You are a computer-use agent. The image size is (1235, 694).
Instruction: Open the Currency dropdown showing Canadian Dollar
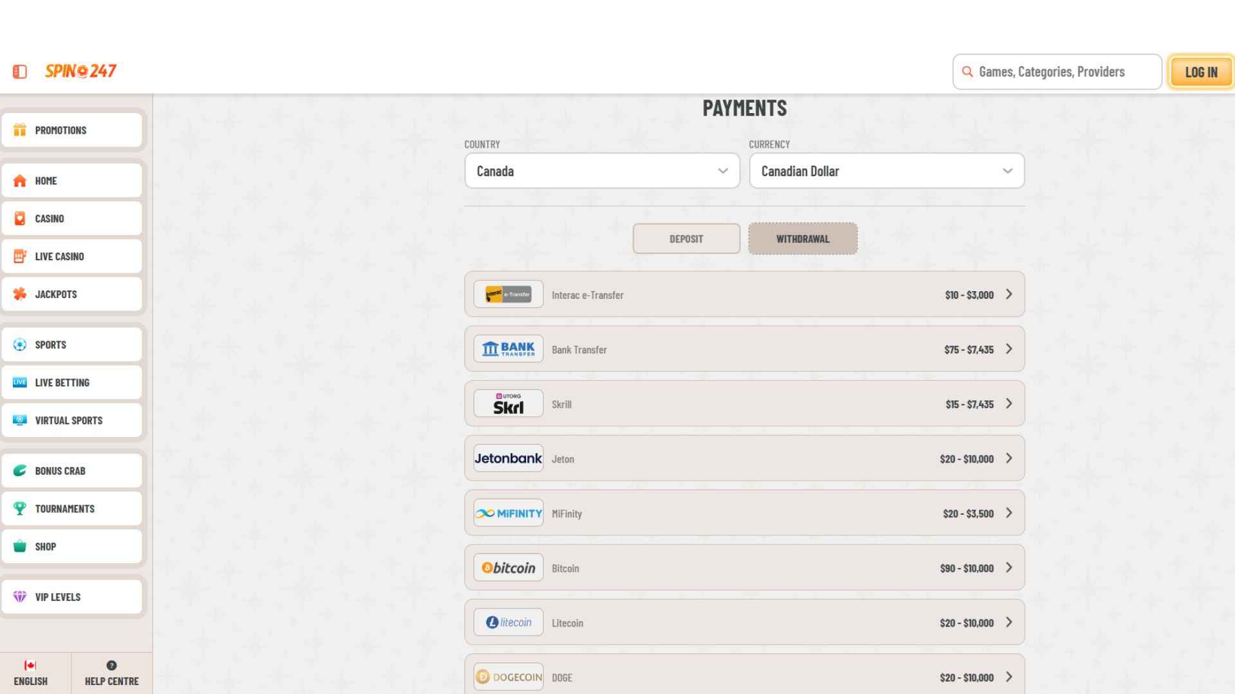886,171
